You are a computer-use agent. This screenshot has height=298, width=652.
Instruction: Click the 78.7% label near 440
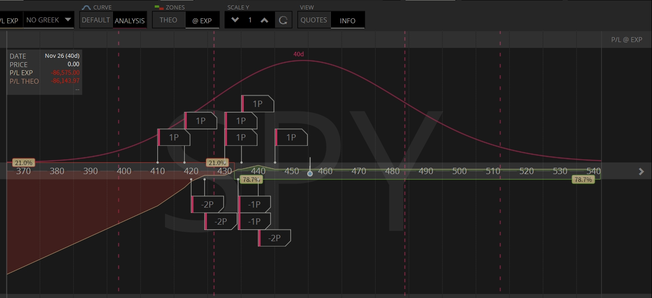[251, 179]
